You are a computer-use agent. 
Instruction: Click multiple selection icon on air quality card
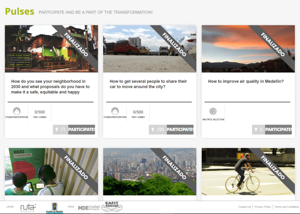tap(213, 111)
